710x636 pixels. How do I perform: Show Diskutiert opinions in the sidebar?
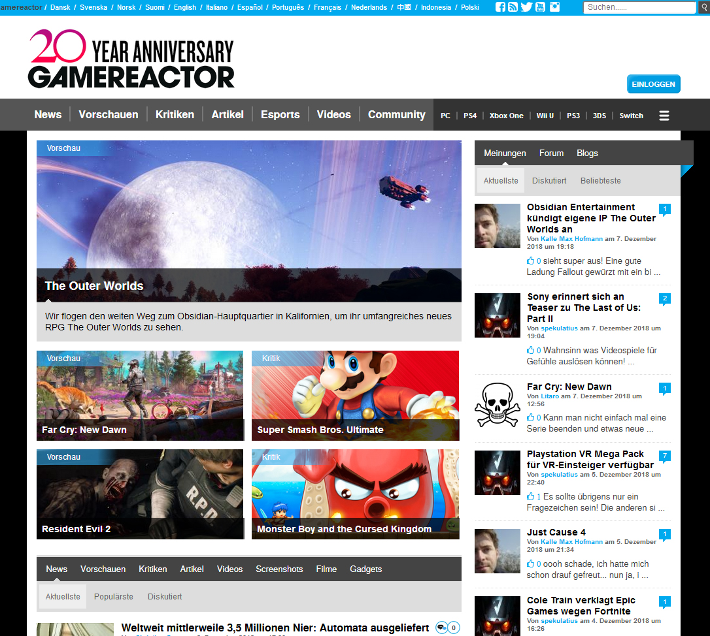pos(549,180)
